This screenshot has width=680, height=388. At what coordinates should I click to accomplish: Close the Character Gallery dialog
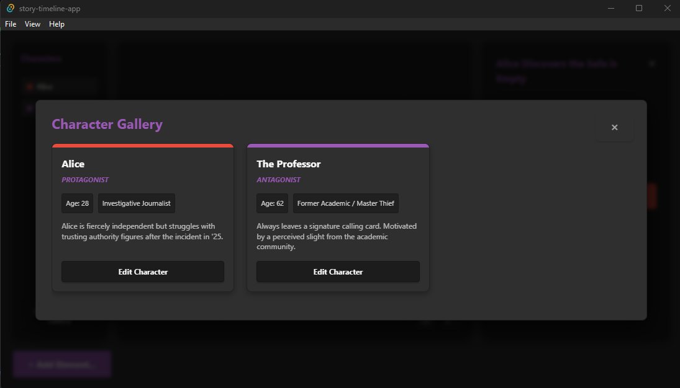click(614, 127)
